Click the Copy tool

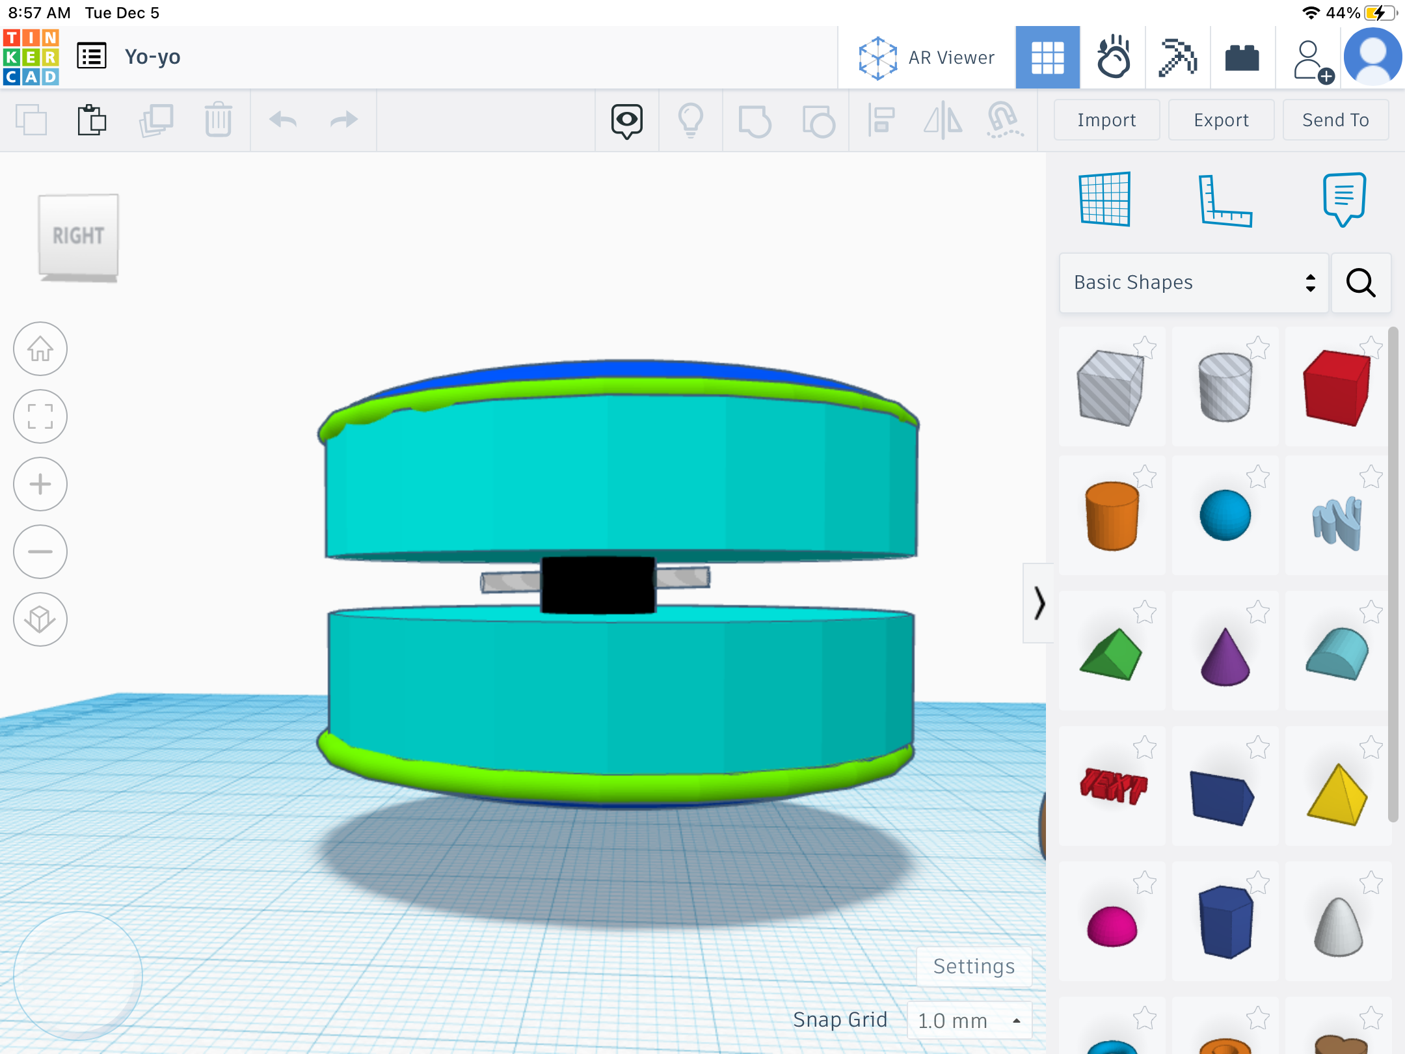[31, 120]
